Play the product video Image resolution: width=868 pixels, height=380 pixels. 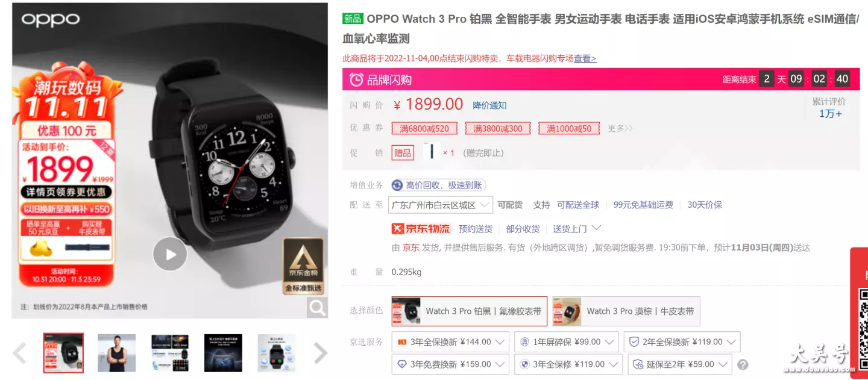click(x=170, y=254)
